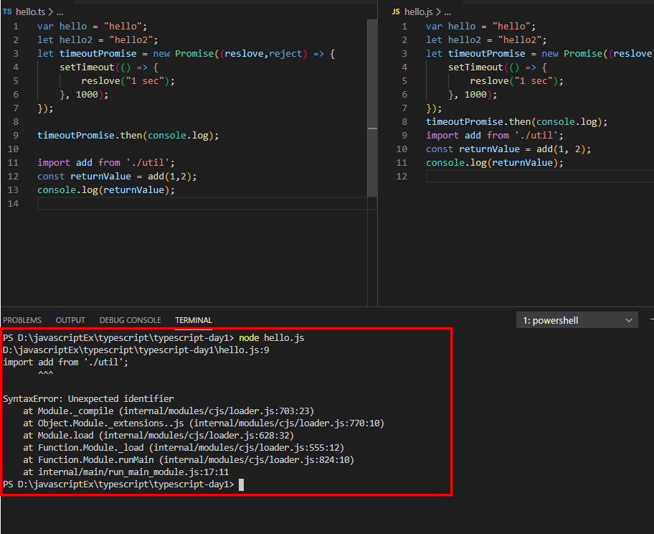Open the hello.js breadcrumb item
Viewport: 654px width, 534px height.
coord(418,11)
